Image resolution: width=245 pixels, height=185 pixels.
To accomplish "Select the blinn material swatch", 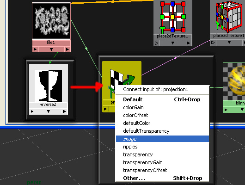I will coord(234,81).
